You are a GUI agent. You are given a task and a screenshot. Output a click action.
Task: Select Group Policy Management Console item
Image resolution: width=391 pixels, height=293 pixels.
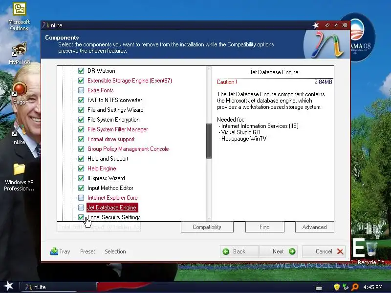pos(128,149)
